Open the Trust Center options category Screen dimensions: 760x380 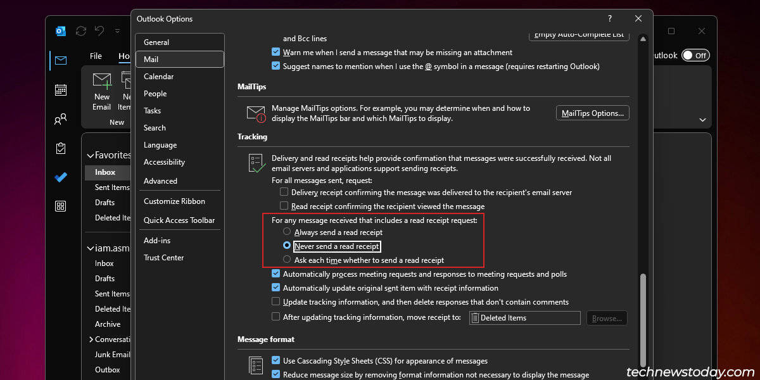pyautogui.click(x=163, y=258)
